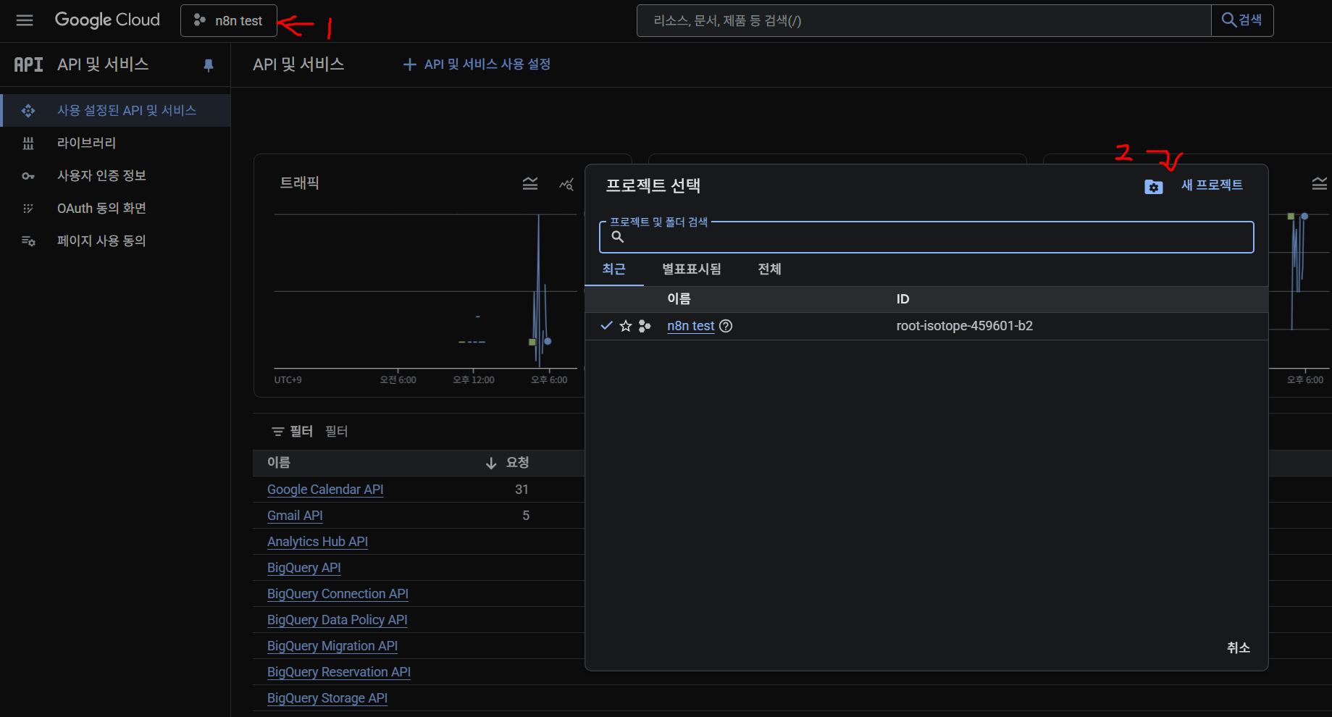
Task: Click API 및 서비스 사용 설정 button
Action: tap(477, 64)
